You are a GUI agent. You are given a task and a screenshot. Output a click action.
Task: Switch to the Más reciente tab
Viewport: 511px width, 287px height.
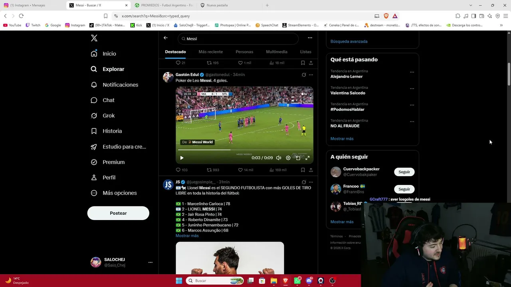pos(211,52)
